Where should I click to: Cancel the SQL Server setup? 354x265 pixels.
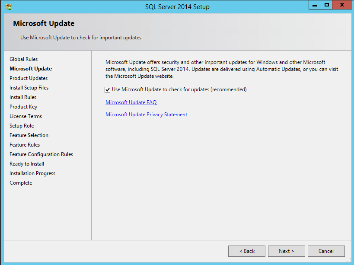pos(326,251)
